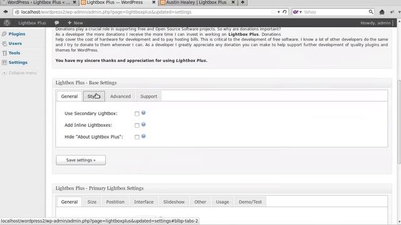Screen dimensions: 401x225
Task: Open the Interface tab in Primary Settings
Action: coord(143,202)
